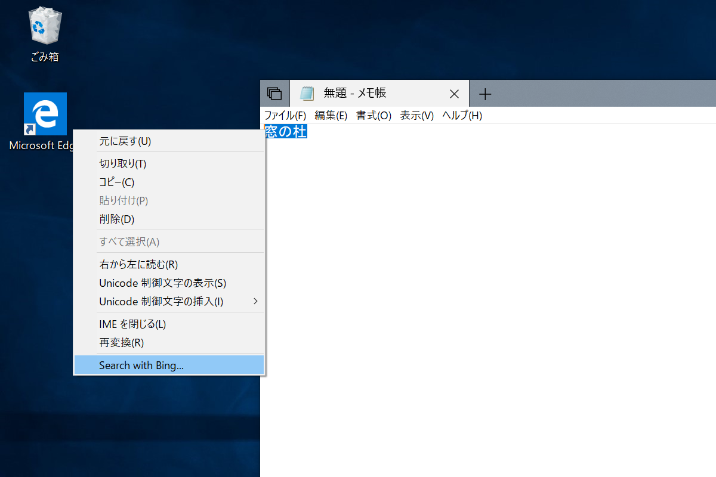
Task: Open the ファイル menu
Action: (285, 115)
